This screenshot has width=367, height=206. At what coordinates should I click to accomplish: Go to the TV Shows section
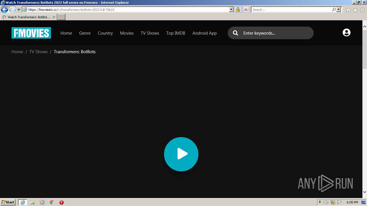150,33
